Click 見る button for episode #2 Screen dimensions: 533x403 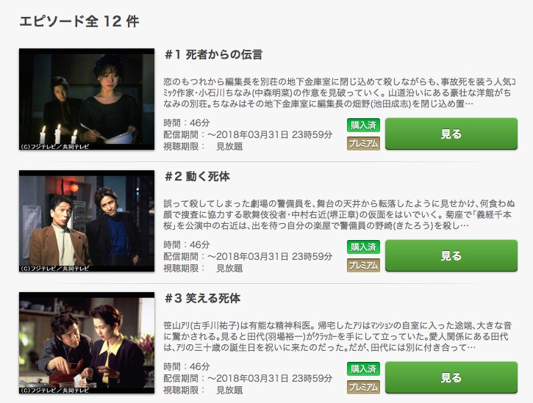451,255
